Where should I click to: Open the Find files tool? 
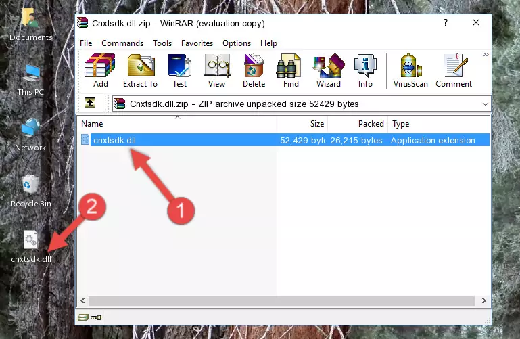pyautogui.click(x=291, y=70)
